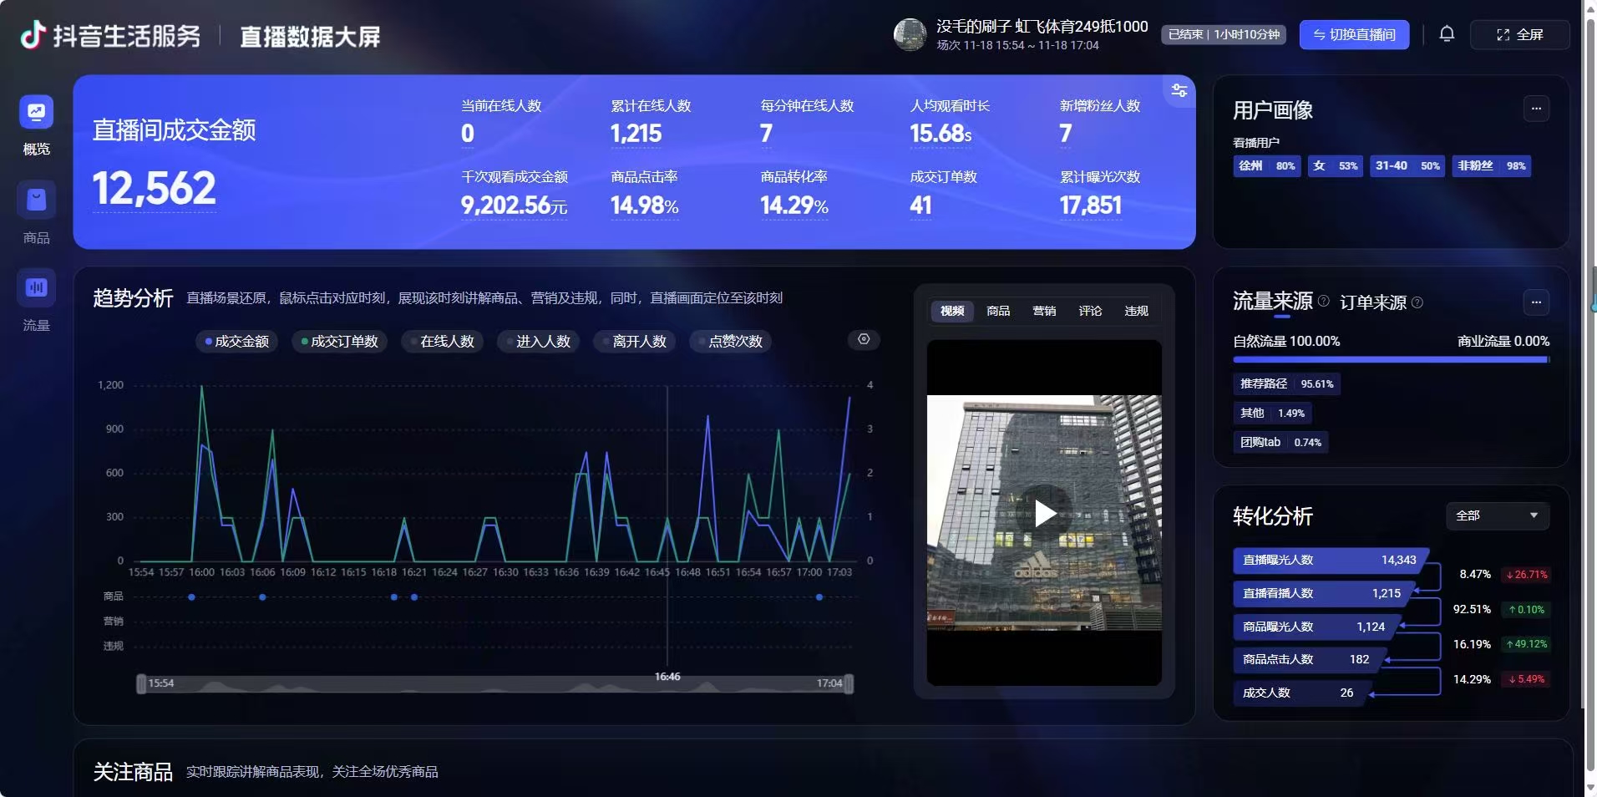
Task: Click help icon beside 订单来源
Action: [x=1417, y=302]
